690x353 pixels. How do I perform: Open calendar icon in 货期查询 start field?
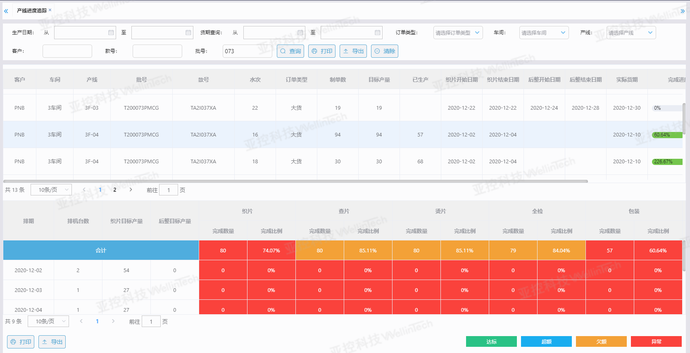pos(300,33)
